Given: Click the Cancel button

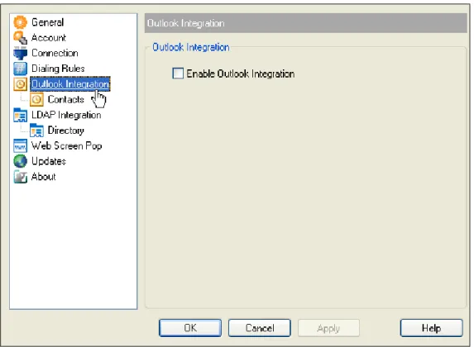Looking at the screenshot, I should (x=260, y=328).
